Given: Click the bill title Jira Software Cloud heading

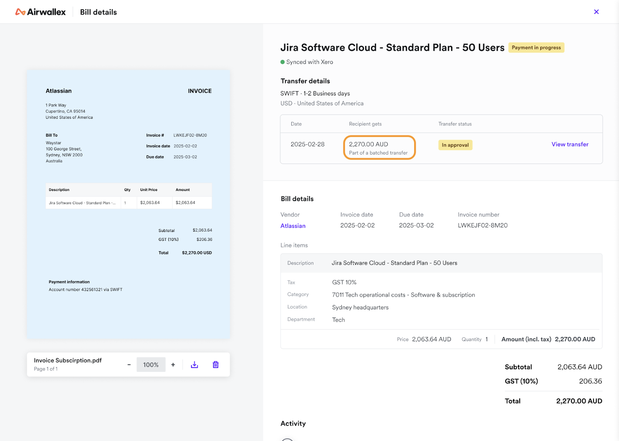Looking at the screenshot, I should click(x=392, y=48).
